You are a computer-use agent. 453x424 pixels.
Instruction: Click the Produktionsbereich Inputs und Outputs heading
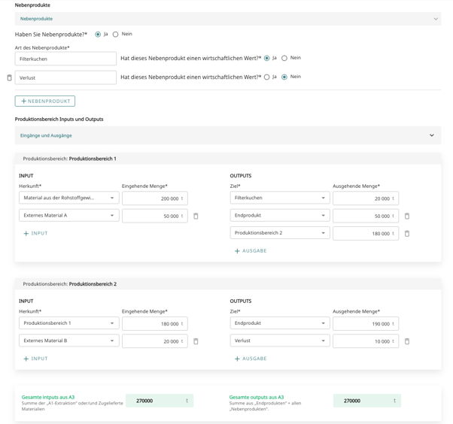point(59,120)
